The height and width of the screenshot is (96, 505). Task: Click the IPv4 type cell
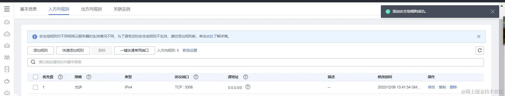[128, 87]
